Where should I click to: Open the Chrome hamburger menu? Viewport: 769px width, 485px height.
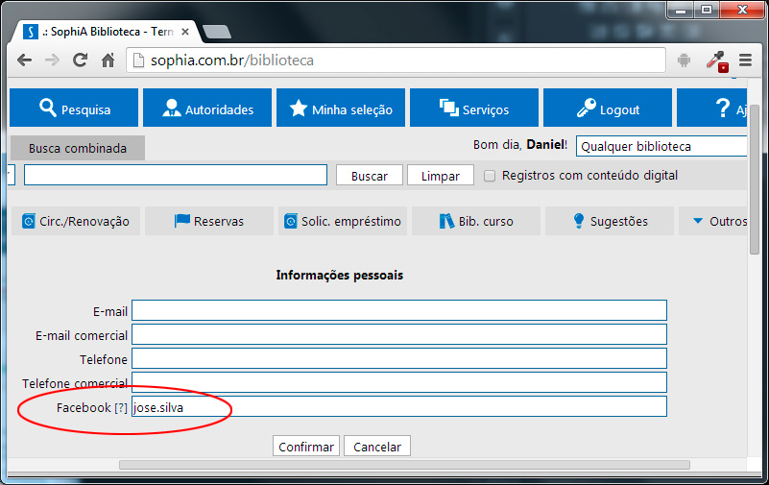[x=745, y=61]
